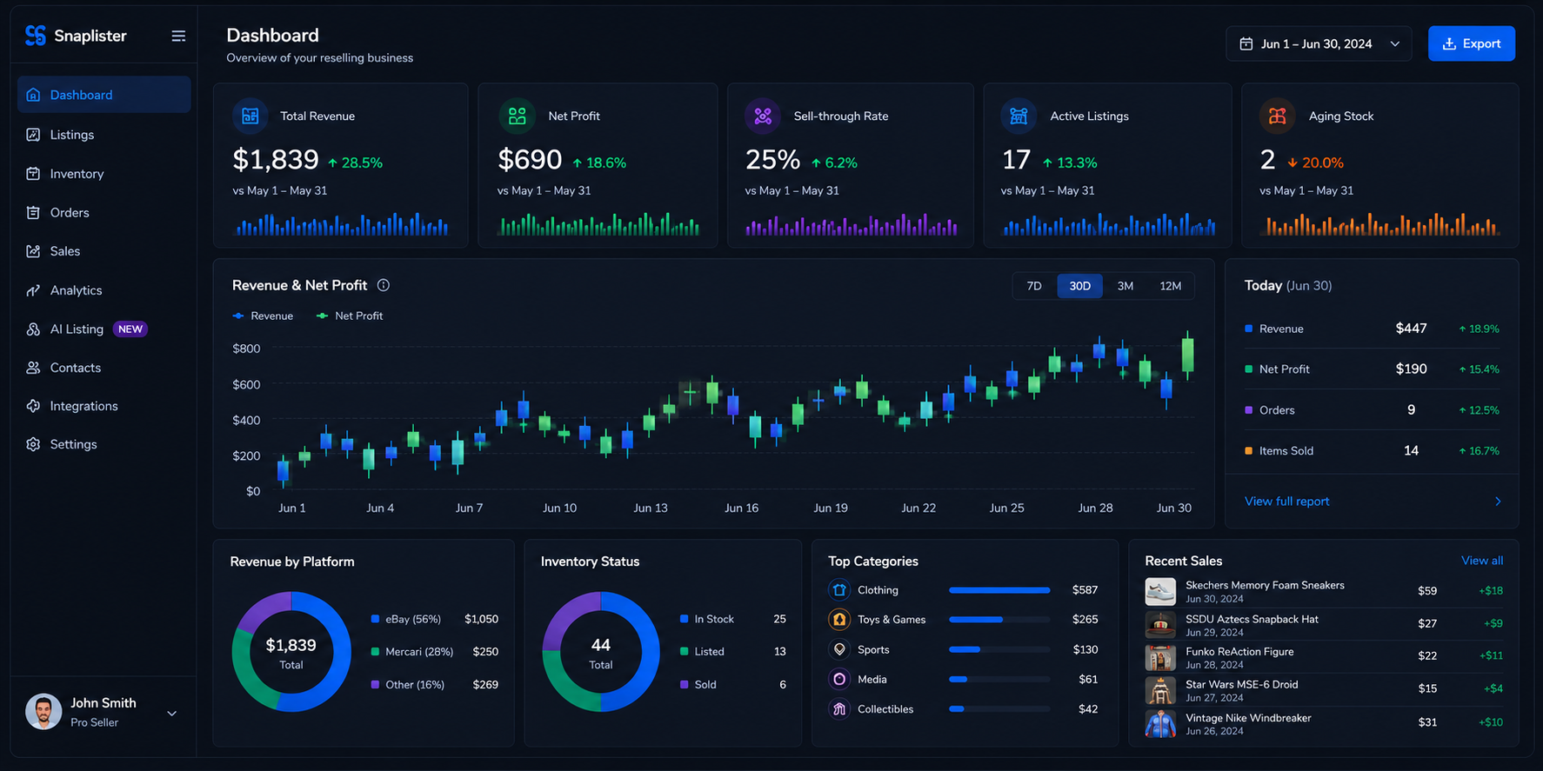Click the Analytics icon in sidebar

pos(33,290)
